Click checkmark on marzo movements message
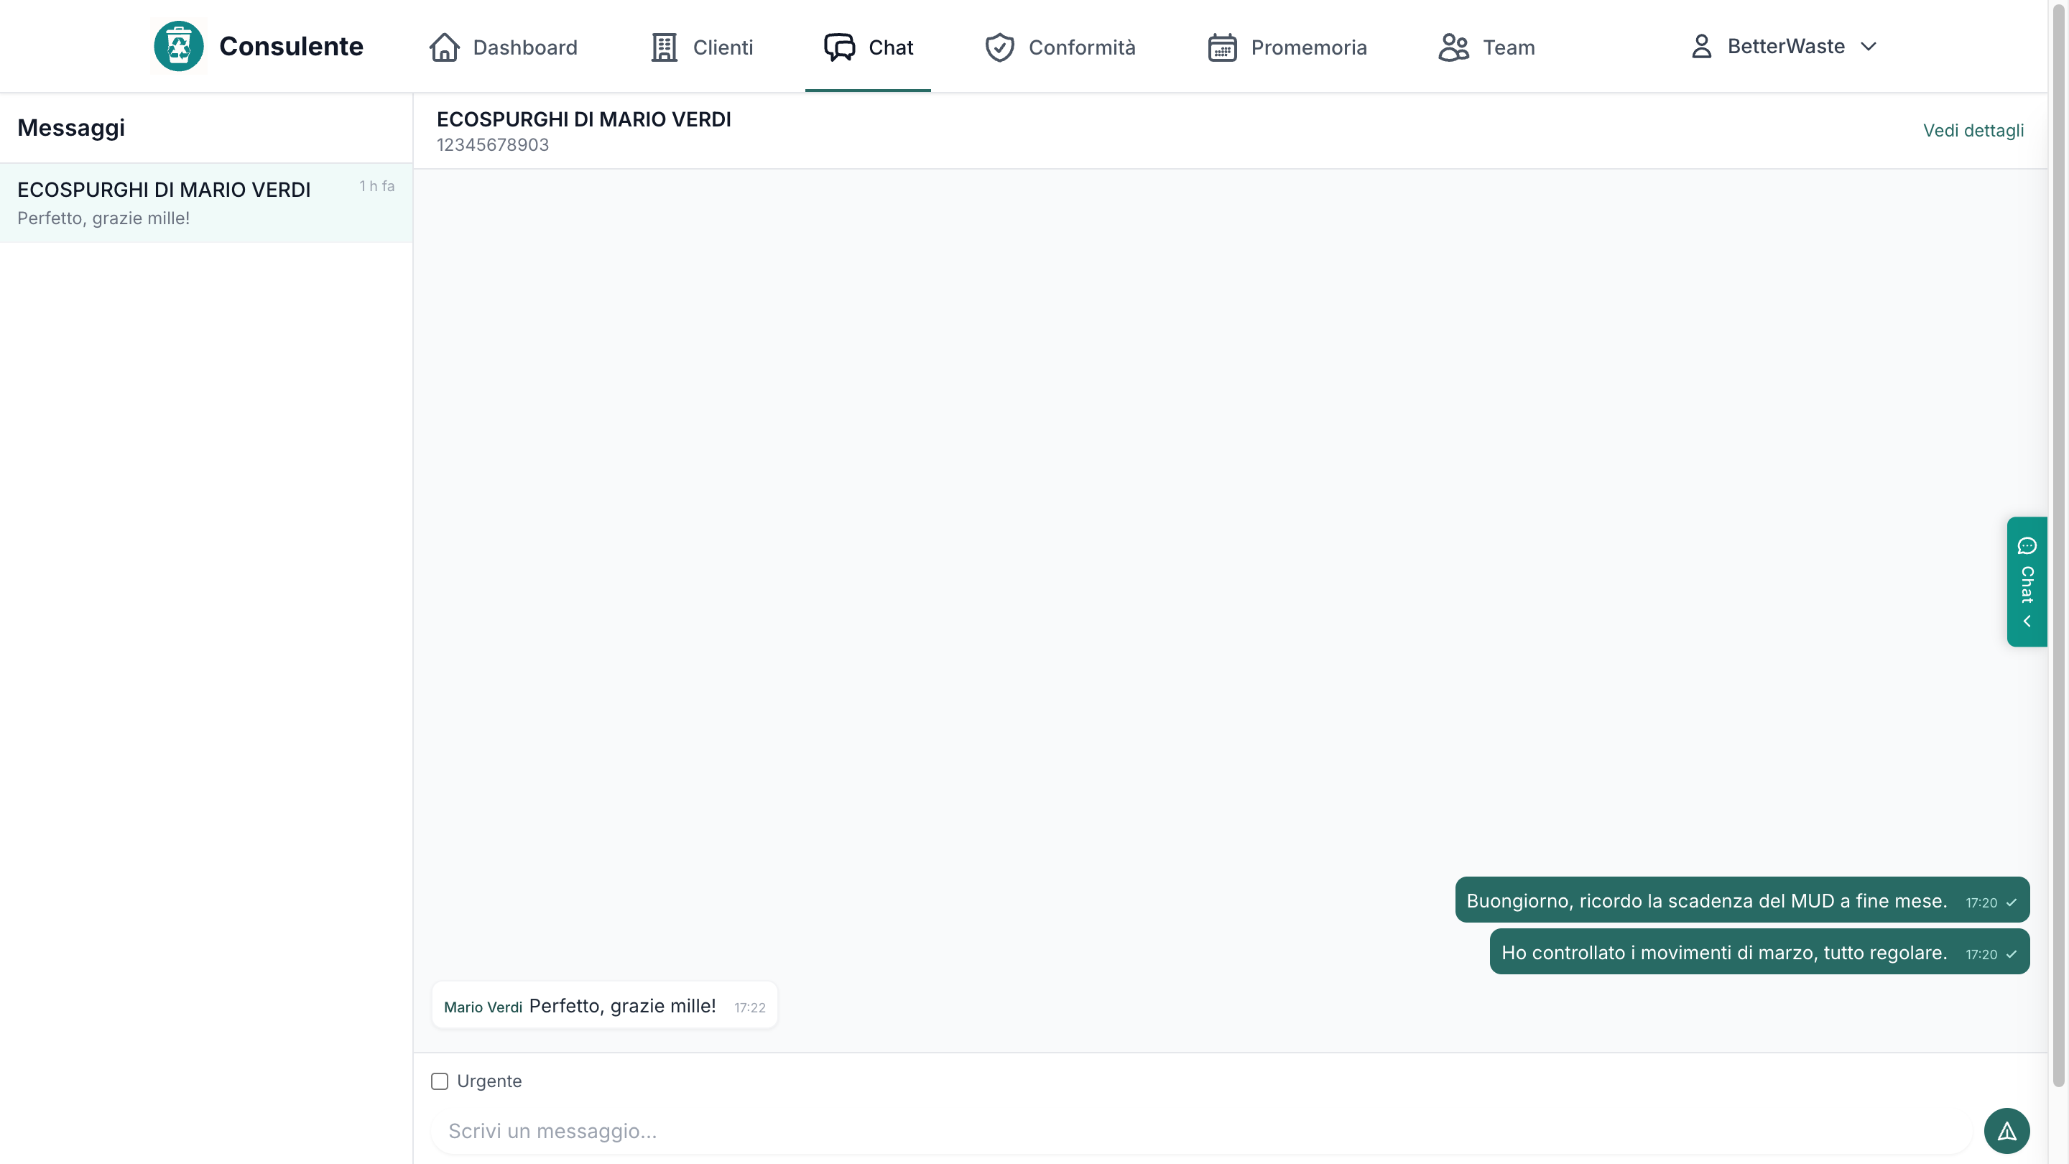The width and height of the screenshot is (2069, 1164). click(x=2012, y=954)
